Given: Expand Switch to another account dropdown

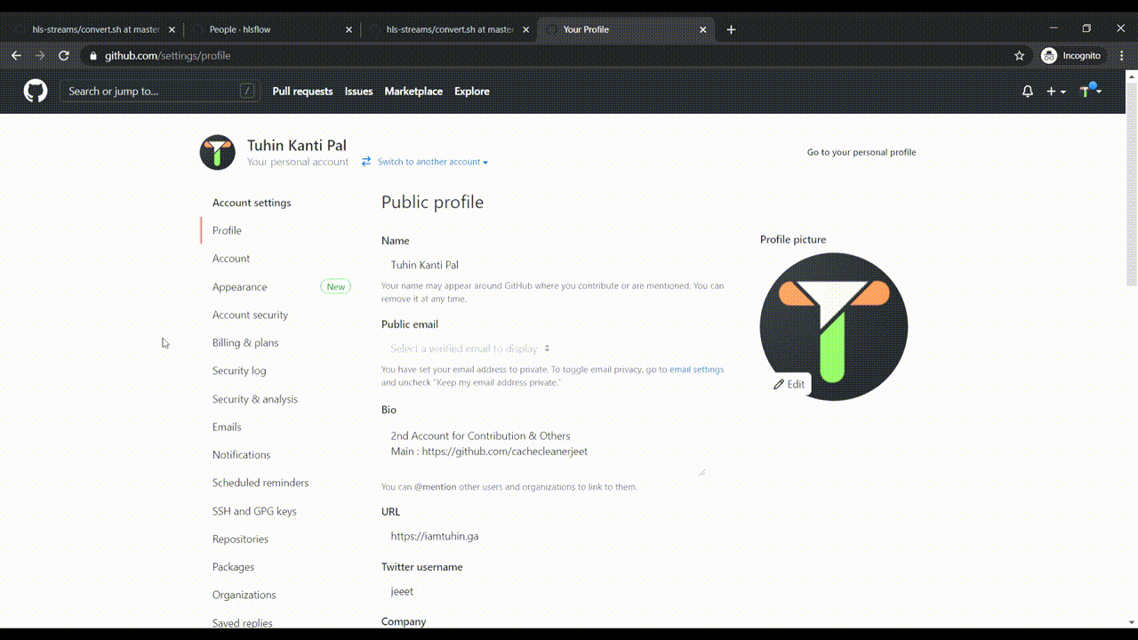Looking at the screenshot, I should 432,162.
